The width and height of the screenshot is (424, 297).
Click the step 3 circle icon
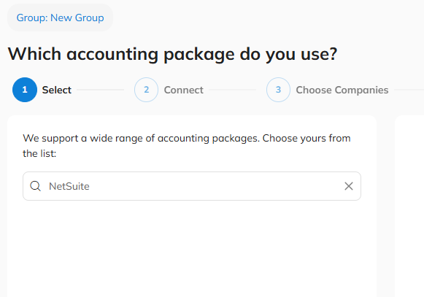tap(278, 90)
